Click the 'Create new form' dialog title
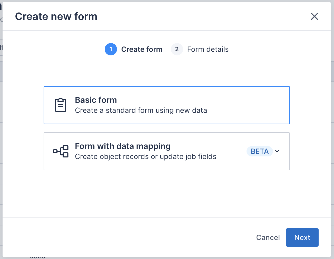The width and height of the screenshot is (334, 259). (x=56, y=16)
